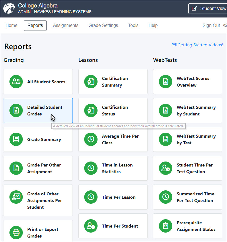Click the Prerequisite Assignment Status clipboard icon
Viewport: 227px width, 242px height.
[x=166, y=226]
